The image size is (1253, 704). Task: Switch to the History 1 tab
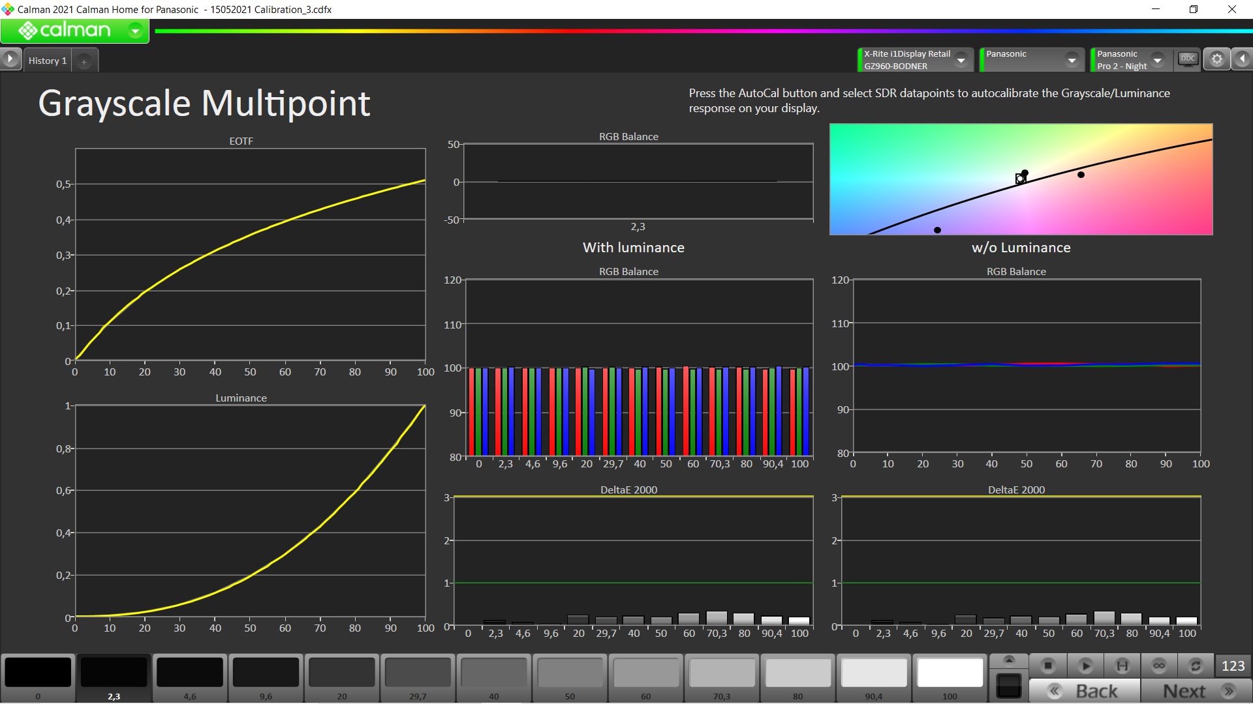tap(48, 61)
